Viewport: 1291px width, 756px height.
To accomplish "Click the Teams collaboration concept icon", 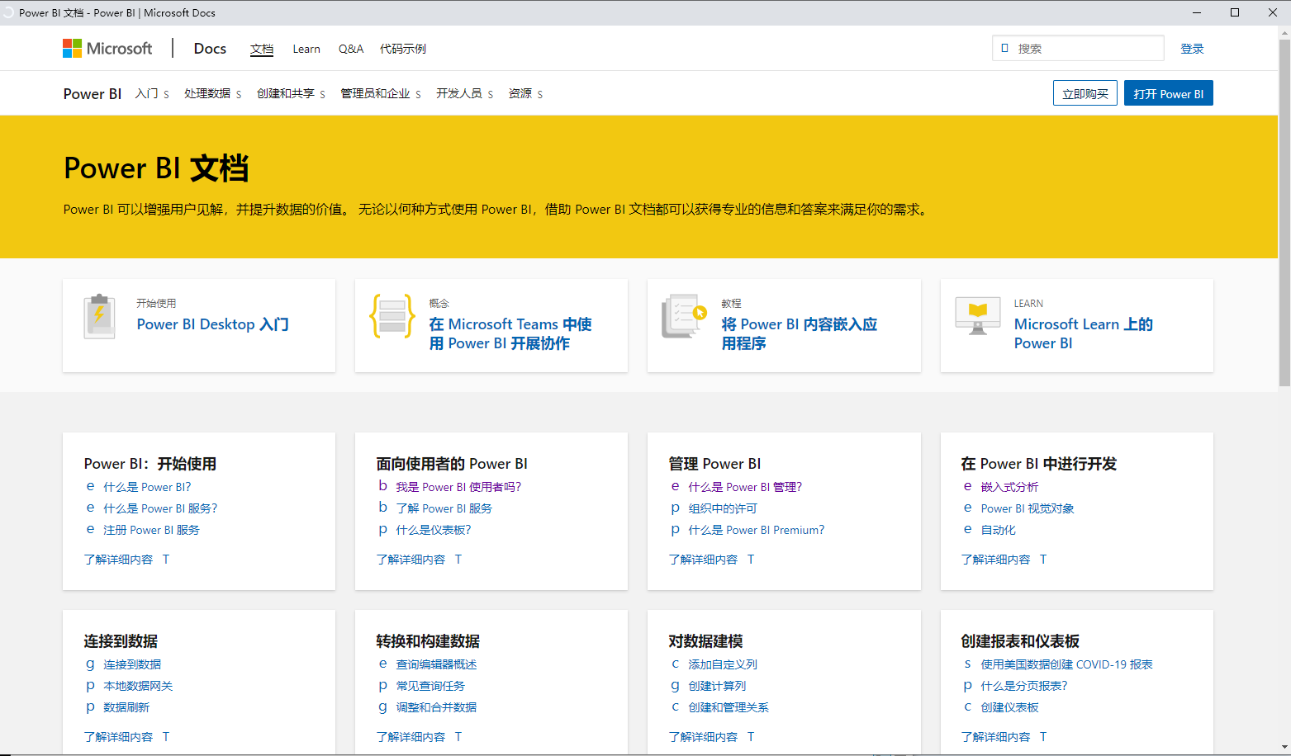I will tap(392, 316).
